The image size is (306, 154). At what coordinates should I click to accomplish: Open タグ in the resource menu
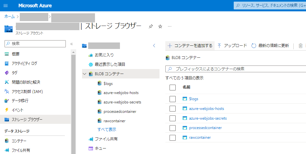[15, 73]
